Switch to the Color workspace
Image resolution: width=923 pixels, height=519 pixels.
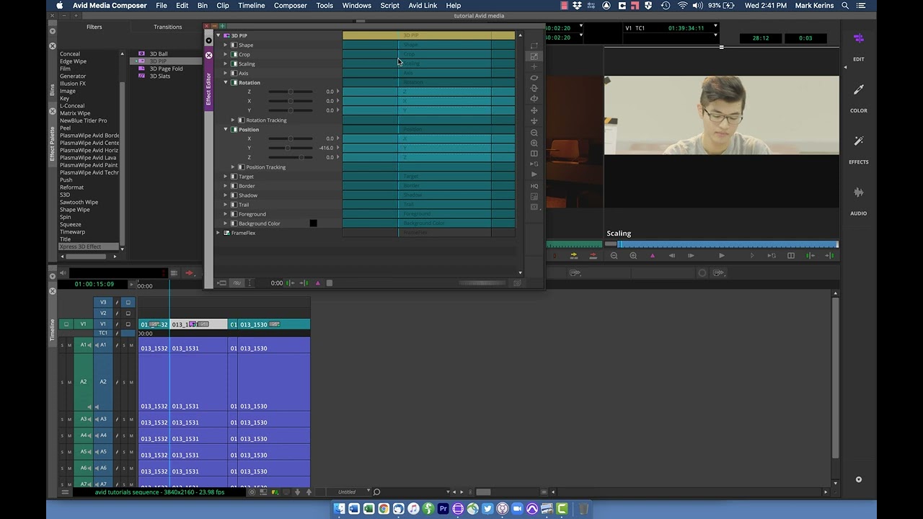[x=858, y=98]
